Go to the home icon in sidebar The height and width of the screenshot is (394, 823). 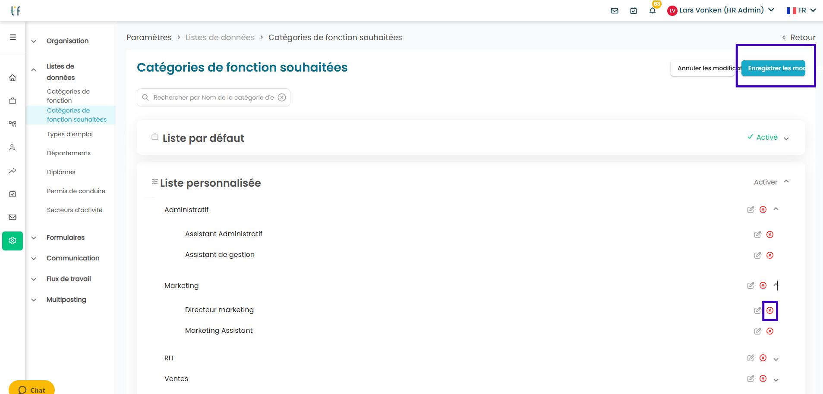tap(13, 78)
